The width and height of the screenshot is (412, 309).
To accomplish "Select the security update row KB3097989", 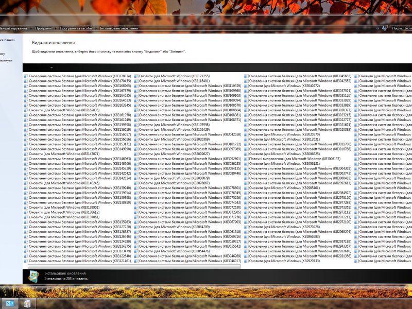I will [187, 149].
